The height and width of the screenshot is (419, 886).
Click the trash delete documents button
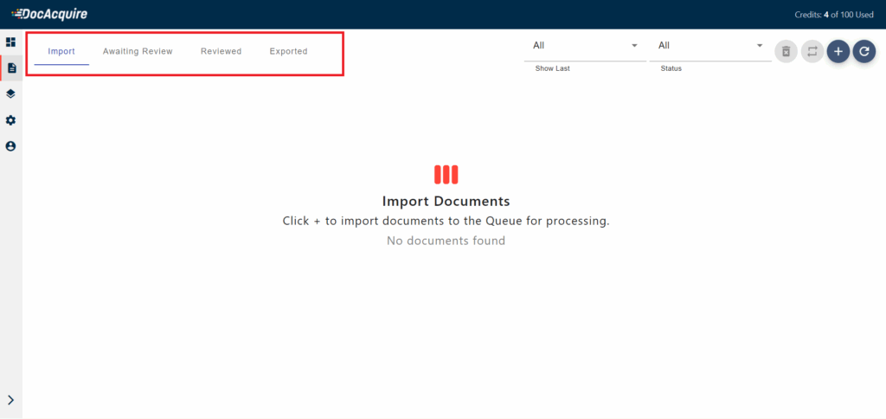click(786, 52)
